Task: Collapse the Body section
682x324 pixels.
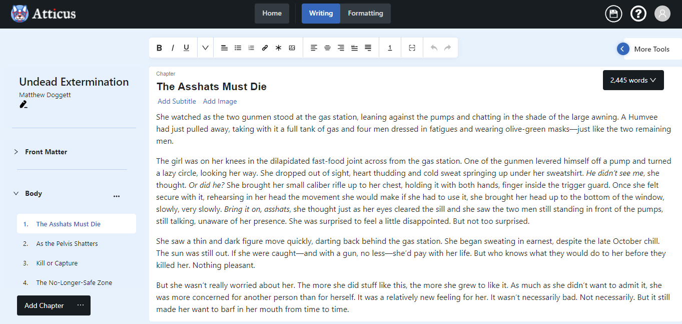Action: coord(16,193)
